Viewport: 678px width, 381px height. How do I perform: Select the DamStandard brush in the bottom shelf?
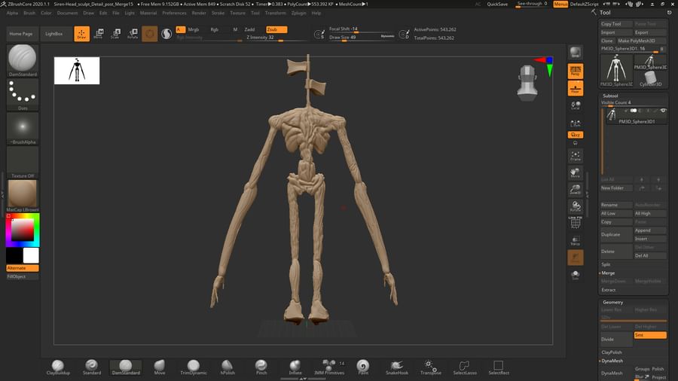pyautogui.click(x=126, y=367)
